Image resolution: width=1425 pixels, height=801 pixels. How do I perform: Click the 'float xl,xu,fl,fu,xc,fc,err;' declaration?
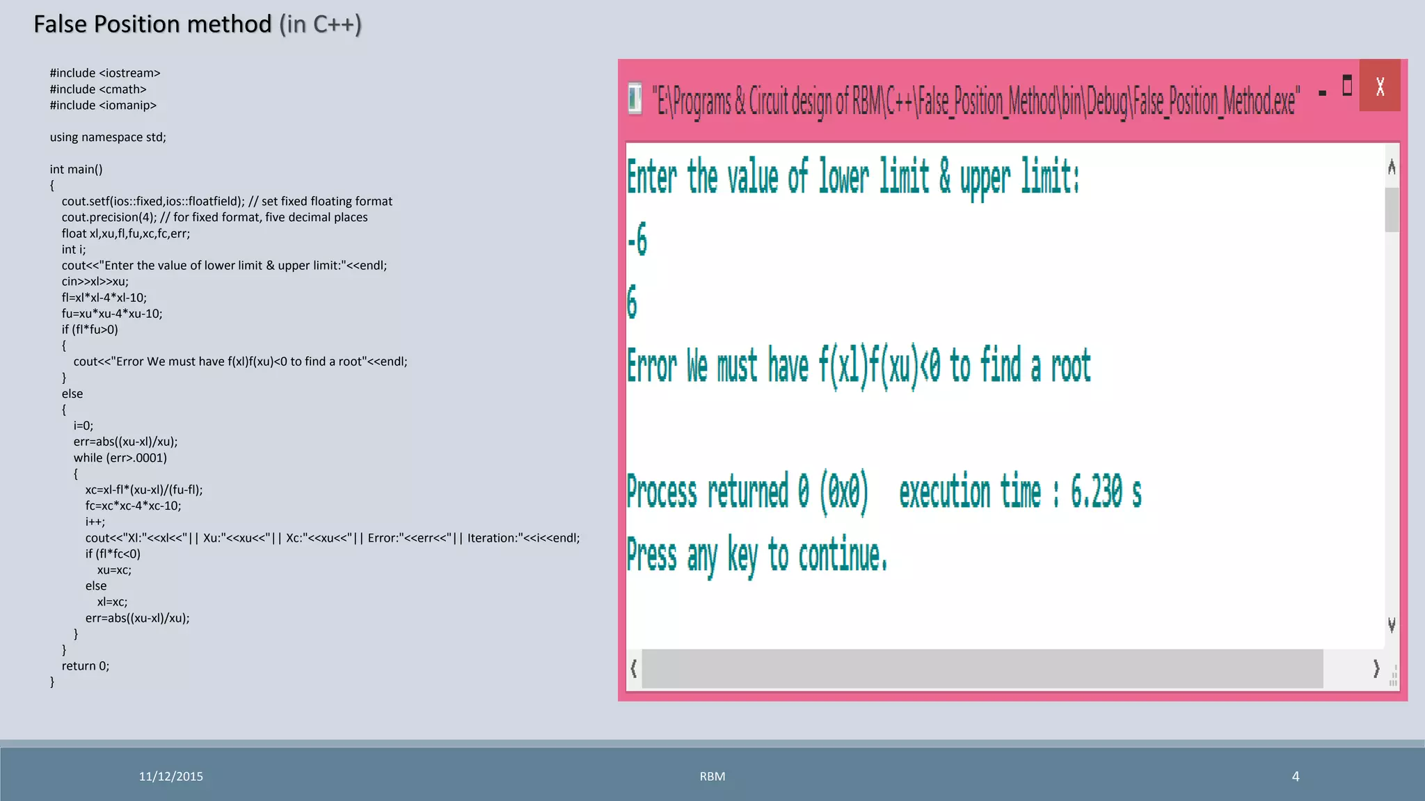126,233
